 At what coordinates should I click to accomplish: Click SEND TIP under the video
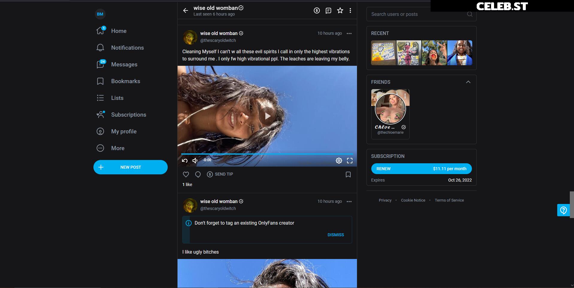coord(220,174)
